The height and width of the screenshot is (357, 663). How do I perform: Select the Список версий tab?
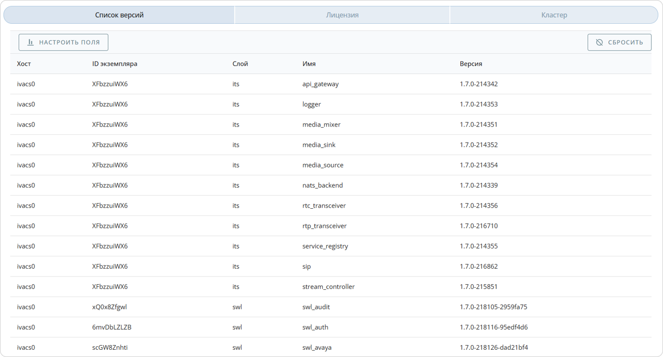click(119, 15)
